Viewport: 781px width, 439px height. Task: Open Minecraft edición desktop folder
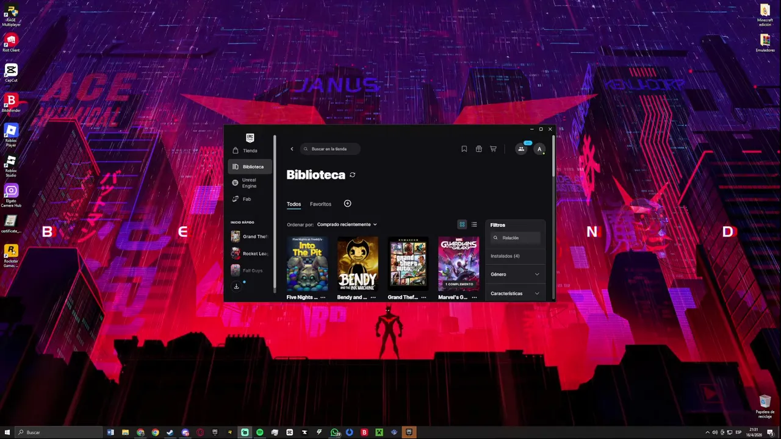[765, 16]
